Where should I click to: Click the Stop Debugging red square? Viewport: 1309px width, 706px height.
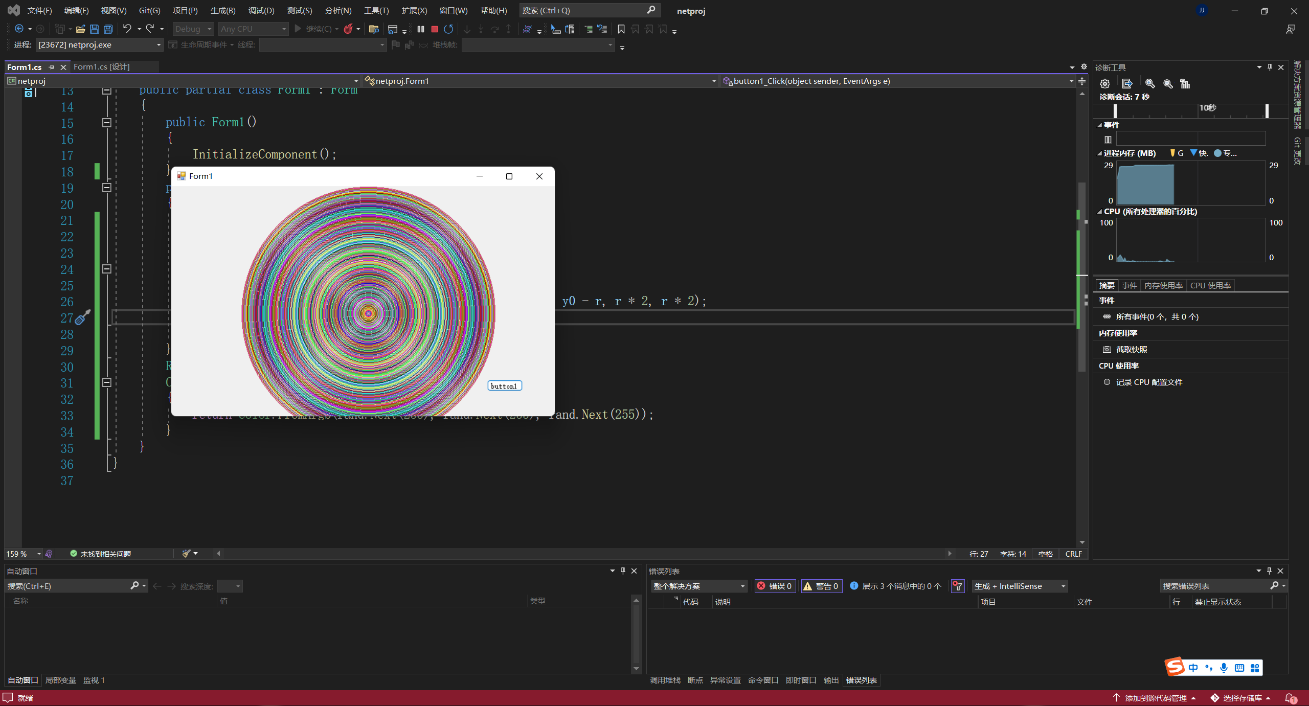434,29
